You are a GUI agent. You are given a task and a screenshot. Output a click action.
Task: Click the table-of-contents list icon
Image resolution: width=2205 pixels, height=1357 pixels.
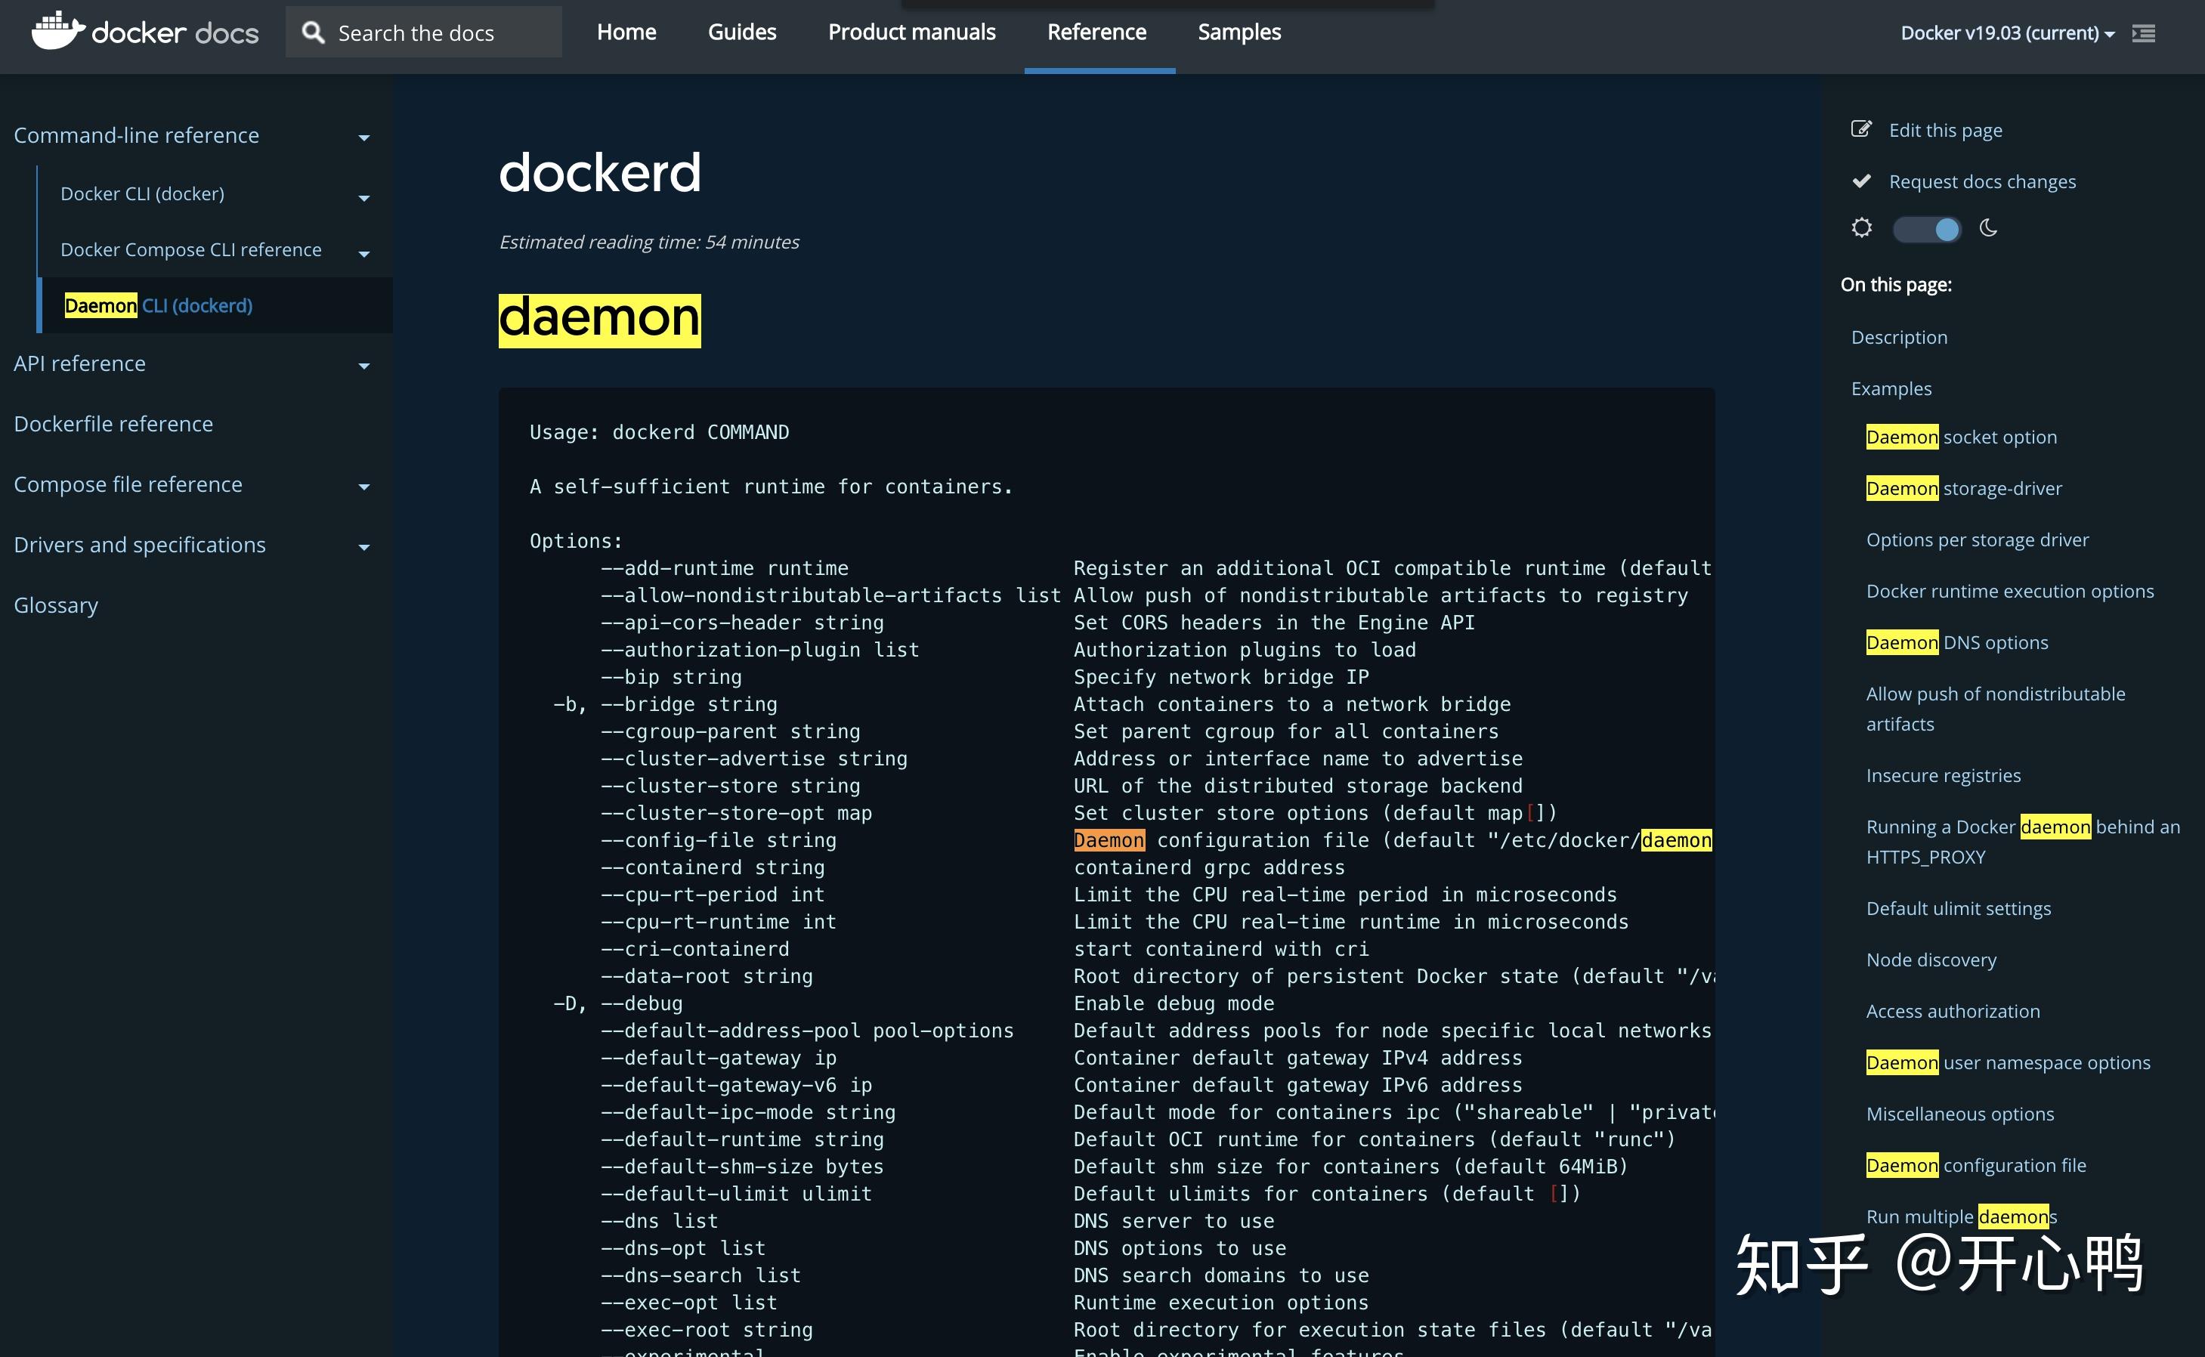(2143, 33)
